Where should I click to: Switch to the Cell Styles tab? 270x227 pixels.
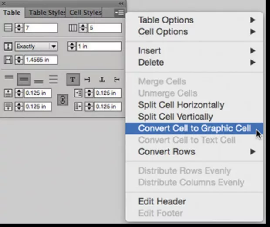click(85, 13)
